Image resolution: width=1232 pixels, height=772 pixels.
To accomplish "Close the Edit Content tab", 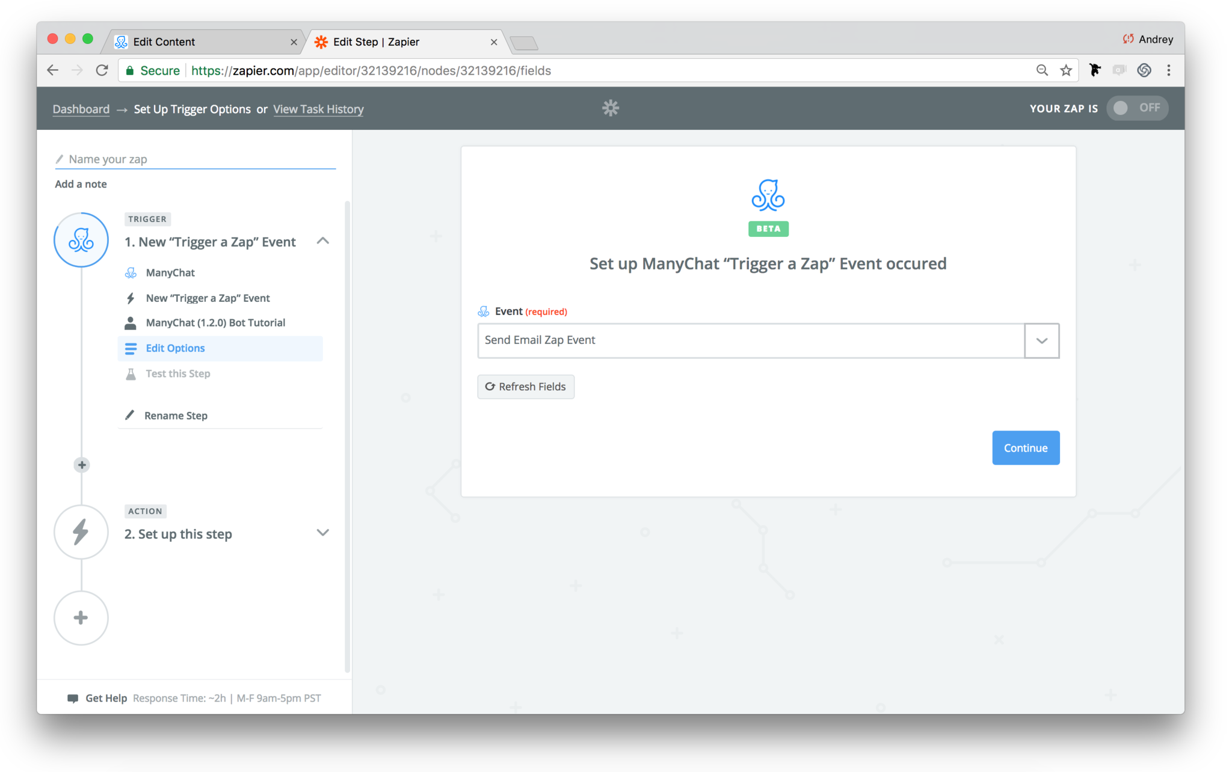I will pos(294,42).
